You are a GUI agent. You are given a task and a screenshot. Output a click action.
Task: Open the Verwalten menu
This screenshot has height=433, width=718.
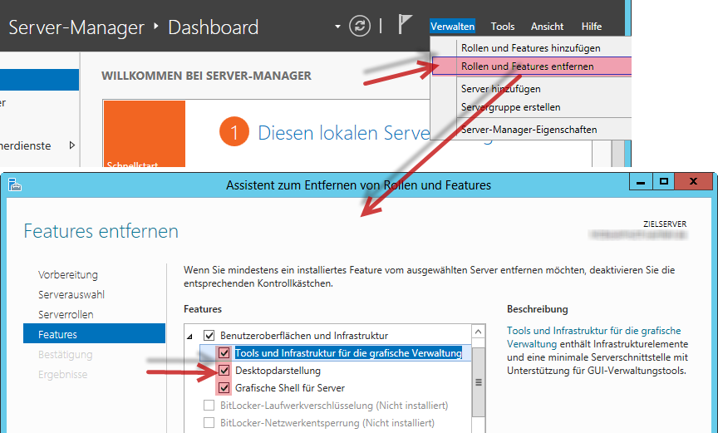coord(452,27)
